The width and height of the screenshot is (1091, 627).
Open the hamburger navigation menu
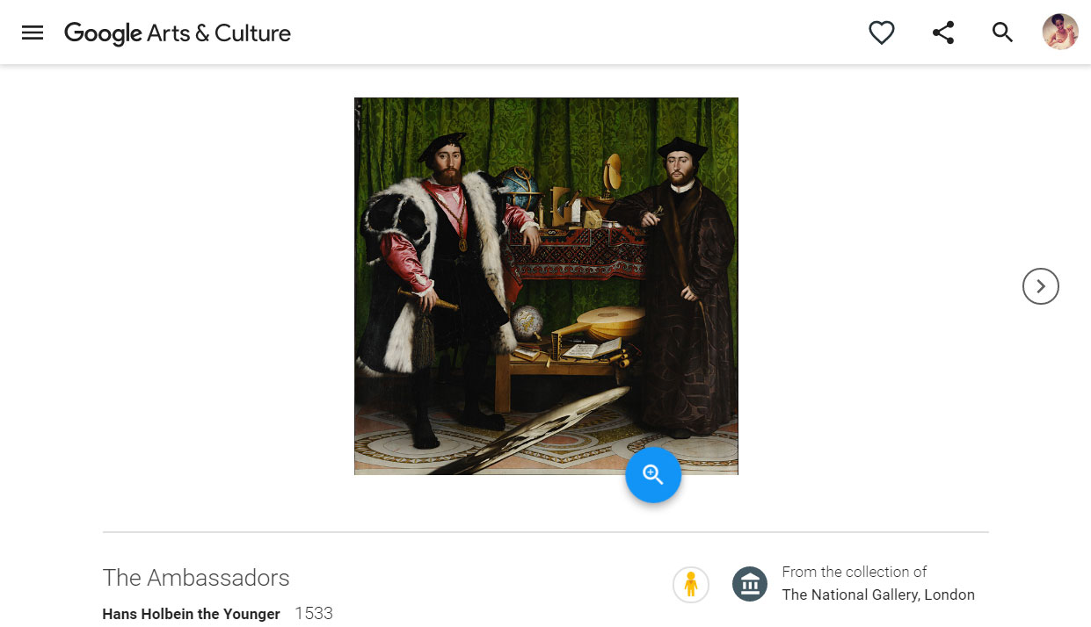[x=33, y=32]
